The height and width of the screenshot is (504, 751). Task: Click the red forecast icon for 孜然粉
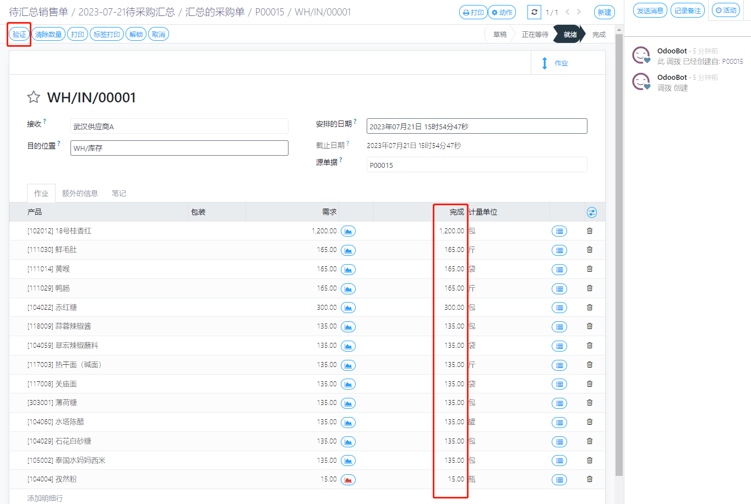point(348,480)
